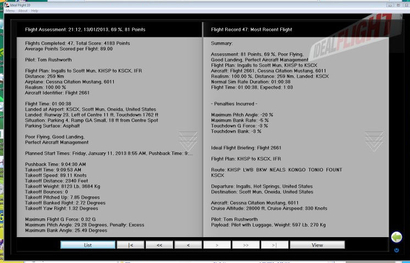Click 'Parking Surface: Asphalt' line
Image resolution: width=410 pixels, height=263 pixels.
(52, 125)
